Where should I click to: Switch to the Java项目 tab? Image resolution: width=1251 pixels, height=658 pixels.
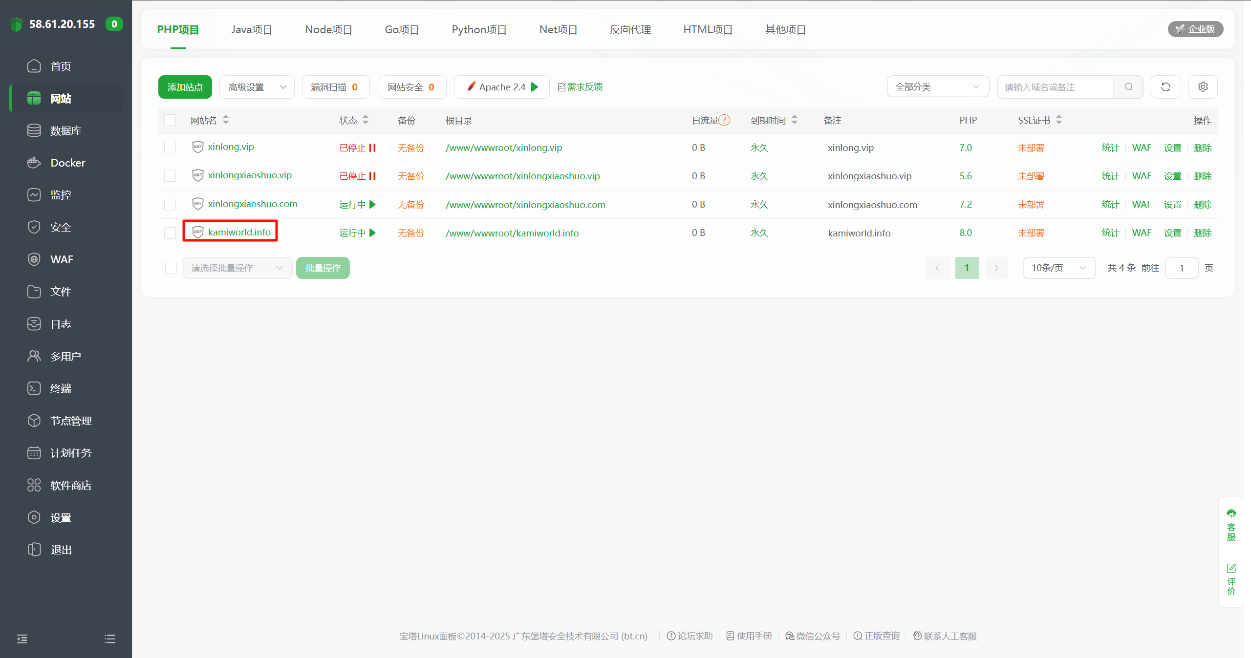[x=252, y=29]
